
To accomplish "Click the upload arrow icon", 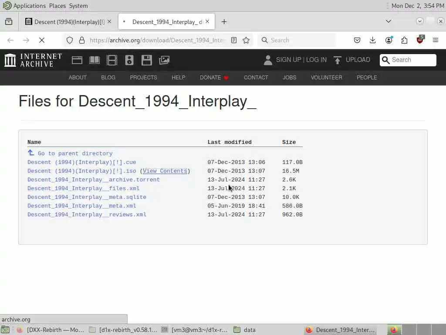I will pos(338,60).
